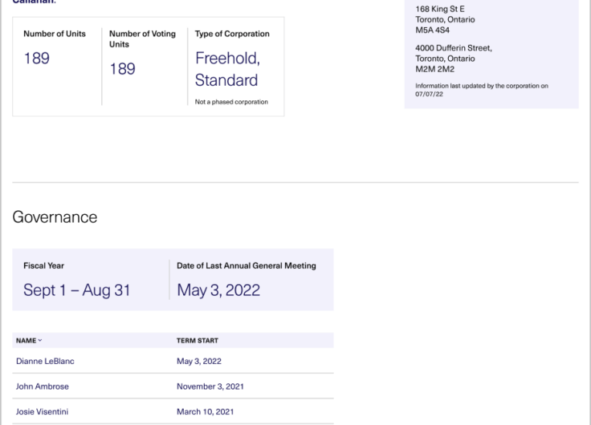Open Josie Visentini director link

[x=42, y=411]
